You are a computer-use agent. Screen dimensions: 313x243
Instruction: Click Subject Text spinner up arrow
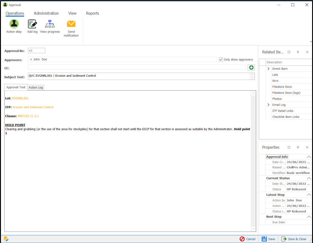(x=252, y=75)
